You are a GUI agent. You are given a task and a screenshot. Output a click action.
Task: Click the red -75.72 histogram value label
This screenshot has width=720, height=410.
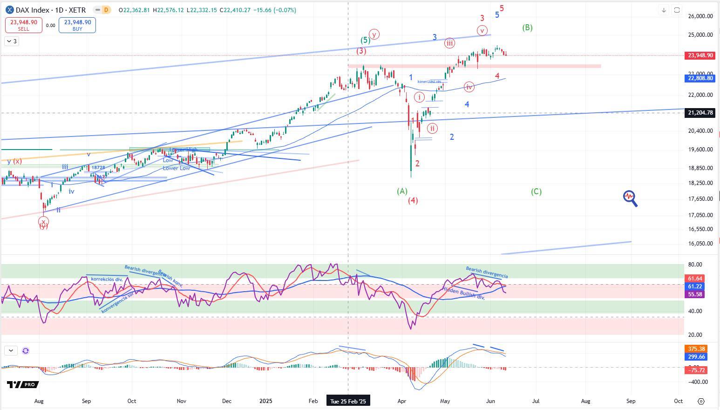coord(696,370)
